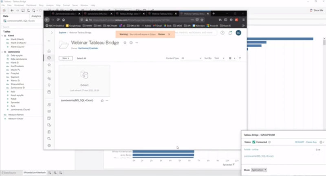Click the Select All button

coord(81,58)
